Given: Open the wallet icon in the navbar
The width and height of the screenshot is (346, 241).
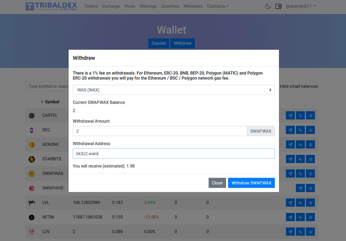Looking at the screenshot, I should 278,6.
